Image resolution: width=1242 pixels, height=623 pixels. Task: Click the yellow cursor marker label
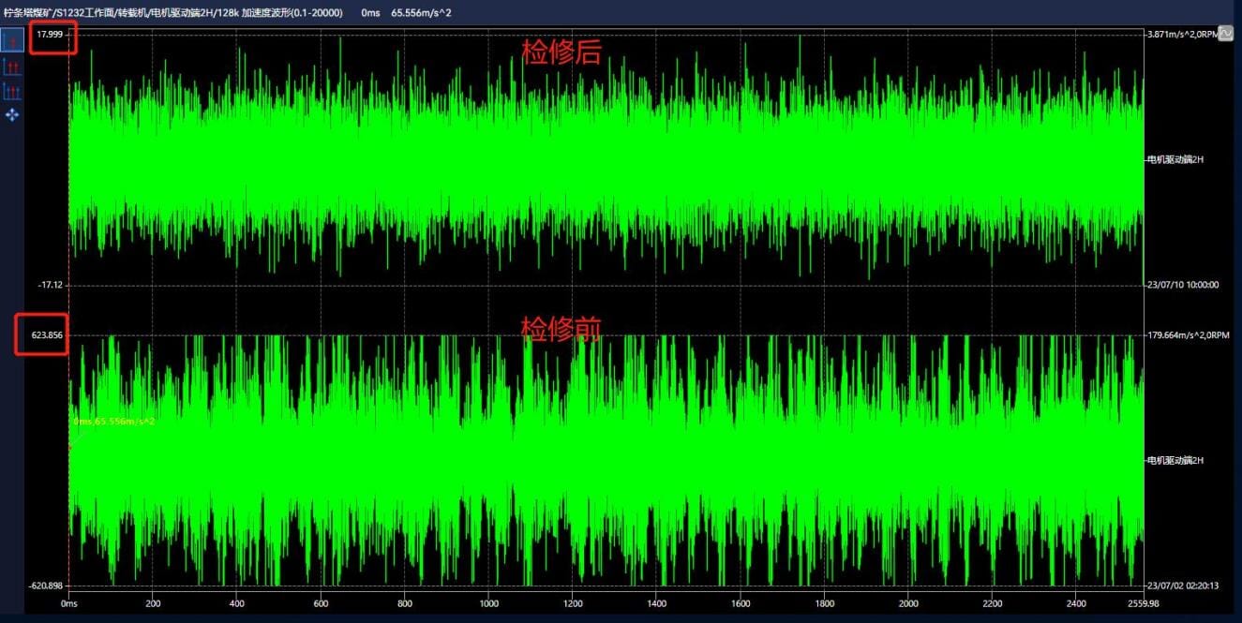point(113,422)
